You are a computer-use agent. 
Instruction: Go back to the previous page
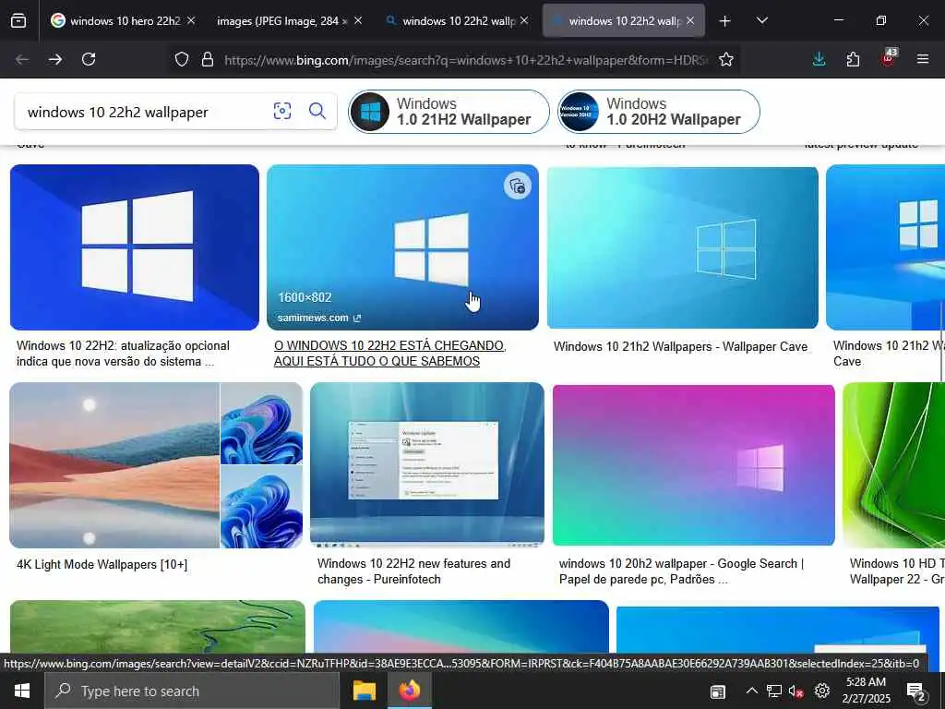[x=22, y=59]
